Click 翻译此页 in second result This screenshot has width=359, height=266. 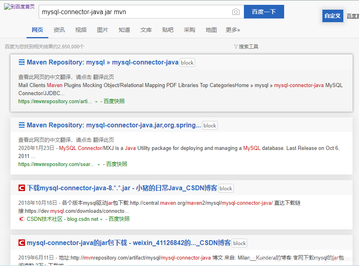(x=103, y=140)
